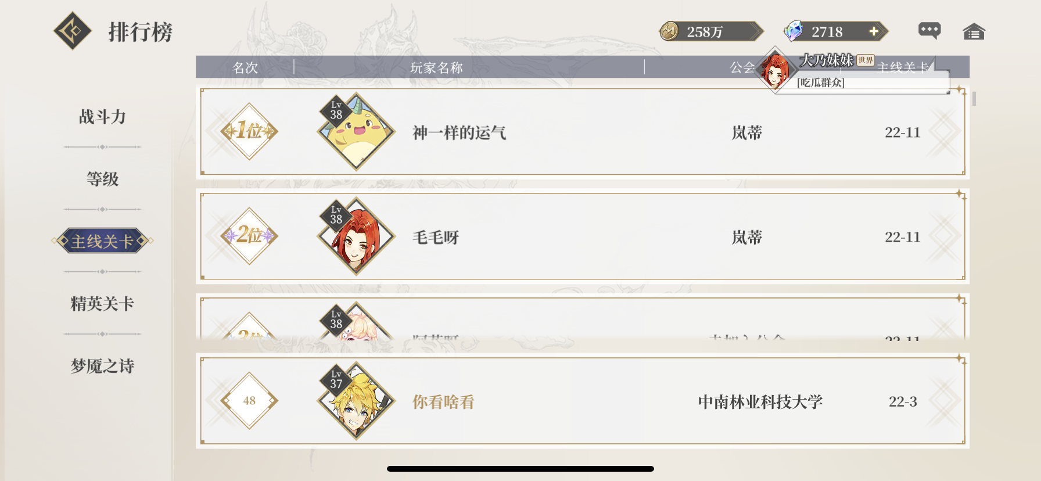1041x481 pixels.
Task: Tap the 2位 rank badge
Action: click(x=249, y=236)
